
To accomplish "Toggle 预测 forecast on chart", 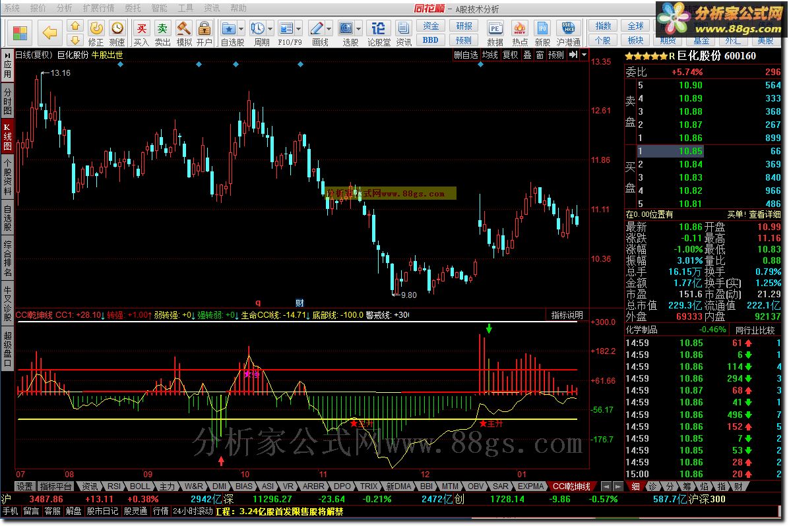I will [556, 55].
